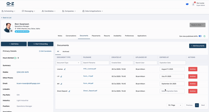Viewport: 209px width, 112px height.
Task: Click License expiry field August 11, 2025
Action: (172, 69)
